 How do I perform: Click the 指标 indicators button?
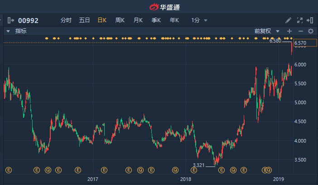click(x=21, y=31)
